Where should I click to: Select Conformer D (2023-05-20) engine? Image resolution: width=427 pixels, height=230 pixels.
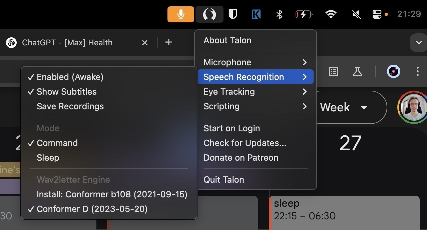(x=109, y=209)
